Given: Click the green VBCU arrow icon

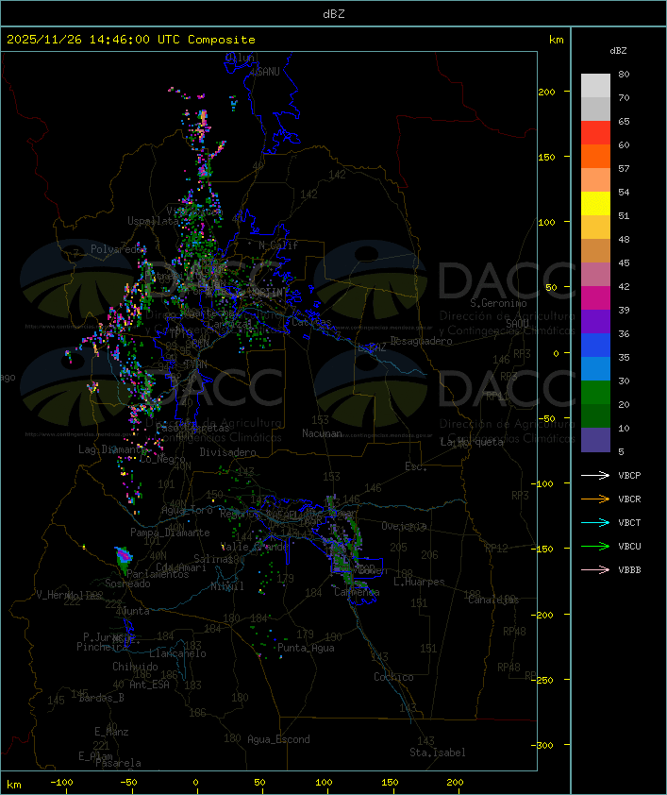Looking at the screenshot, I should 595,547.
